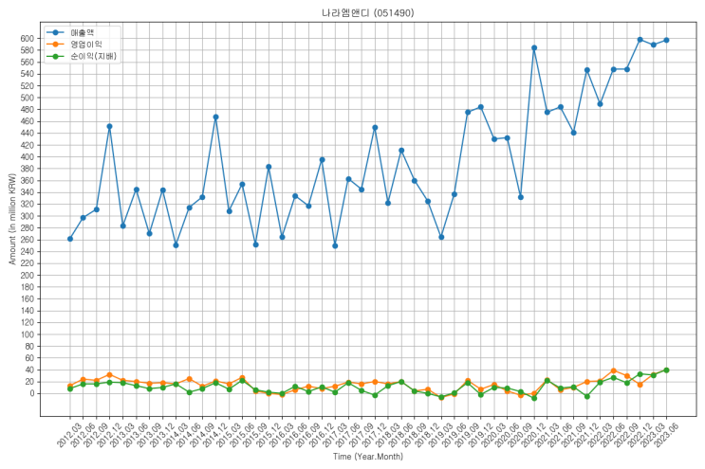Click the y-axis tick value 440
Screen dimensions: 705x469
[27, 134]
